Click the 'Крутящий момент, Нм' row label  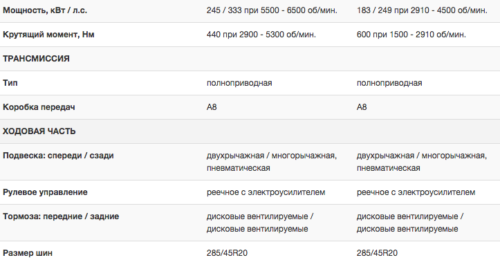[x=48, y=35]
